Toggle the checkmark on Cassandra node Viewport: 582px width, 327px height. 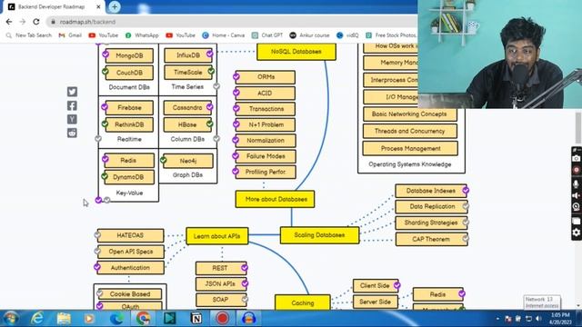click(x=210, y=107)
